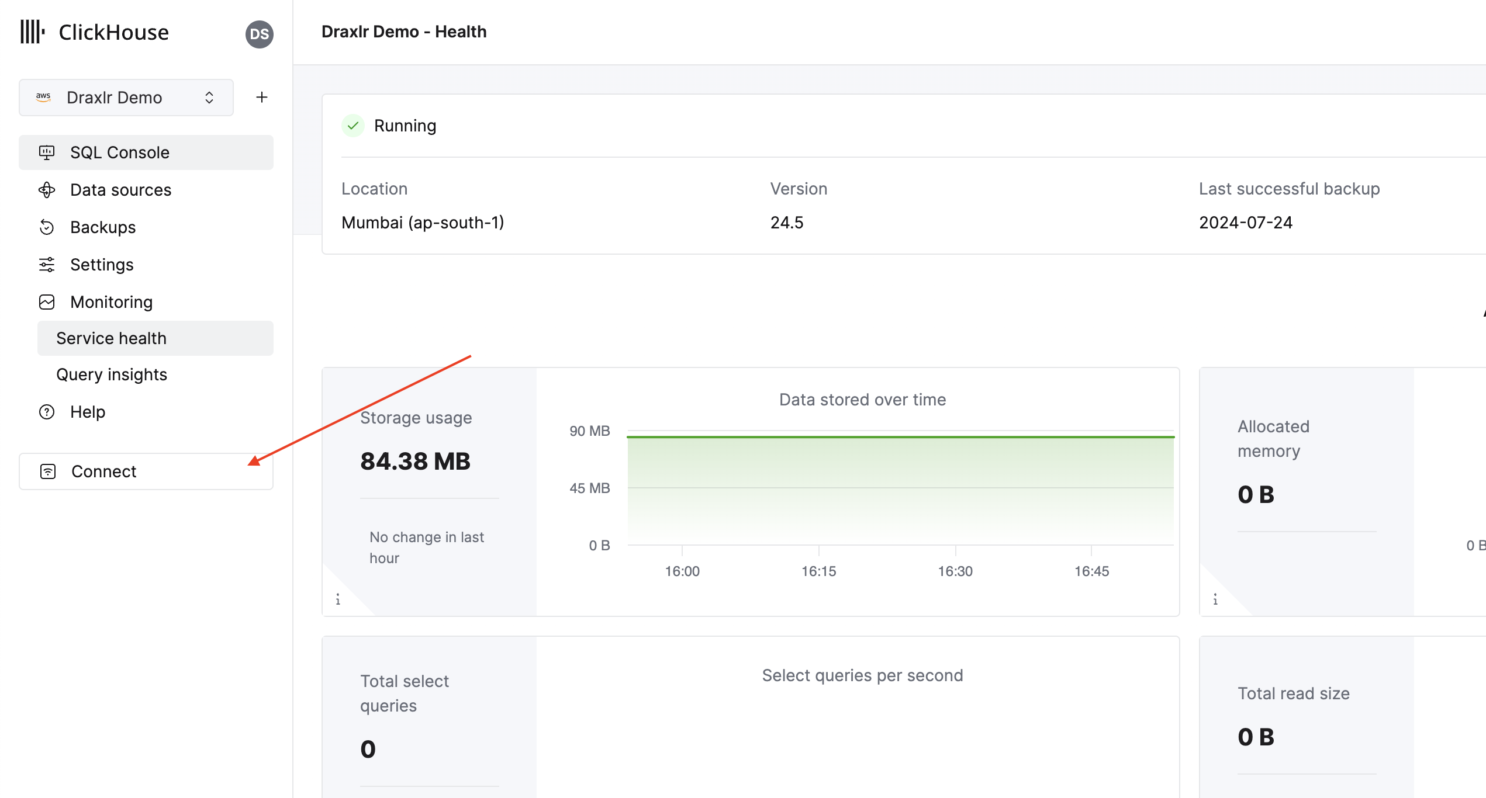Click the backup date 2024-07-24

pyautogui.click(x=1246, y=223)
